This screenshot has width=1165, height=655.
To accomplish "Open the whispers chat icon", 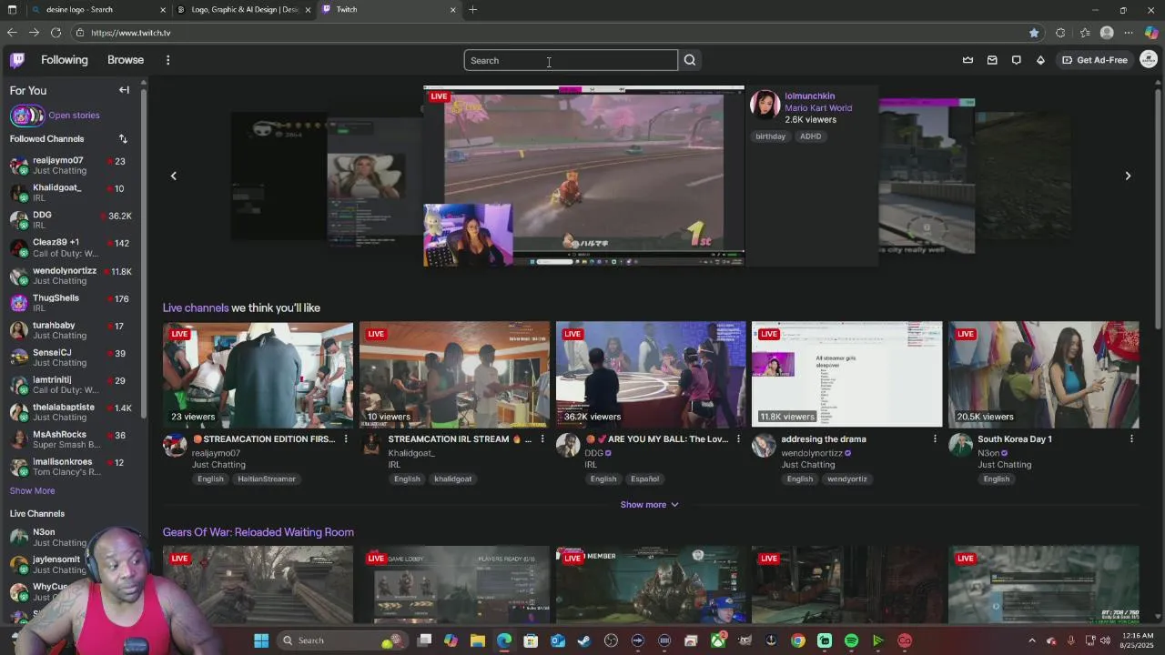I will pos(1016,60).
